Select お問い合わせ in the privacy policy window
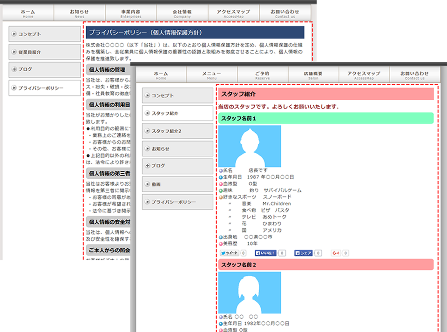This screenshot has height=332, width=447. (x=285, y=14)
